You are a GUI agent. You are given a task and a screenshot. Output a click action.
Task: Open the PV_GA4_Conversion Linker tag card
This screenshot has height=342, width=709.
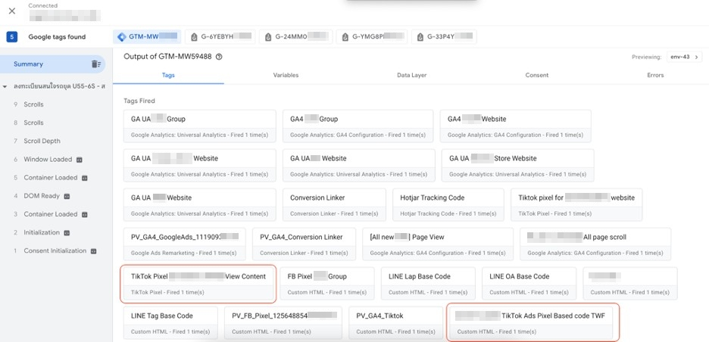pos(304,244)
